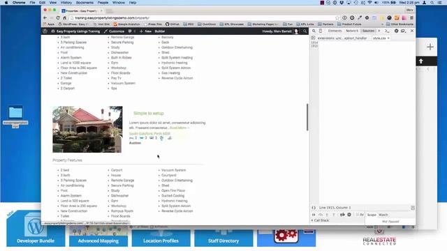Screen dimensions: 447x251
Task: Show the file navigator in the Sources panel
Action: [x=313, y=38]
